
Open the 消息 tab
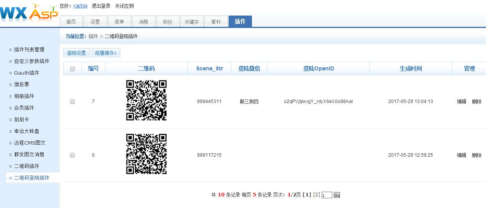click(x=144, y=22)
